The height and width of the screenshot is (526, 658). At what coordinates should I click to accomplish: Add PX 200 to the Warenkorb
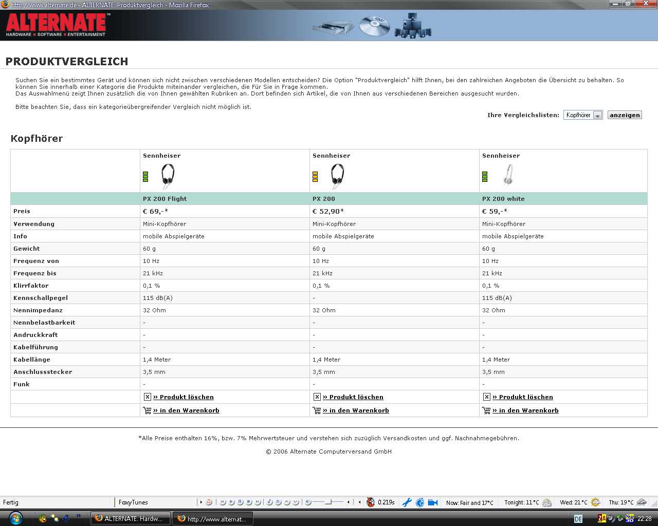pyautogui.click(x=356, y=410)
